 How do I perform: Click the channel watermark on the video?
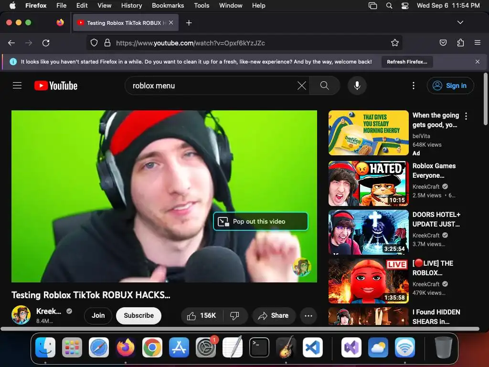(302, 267)
